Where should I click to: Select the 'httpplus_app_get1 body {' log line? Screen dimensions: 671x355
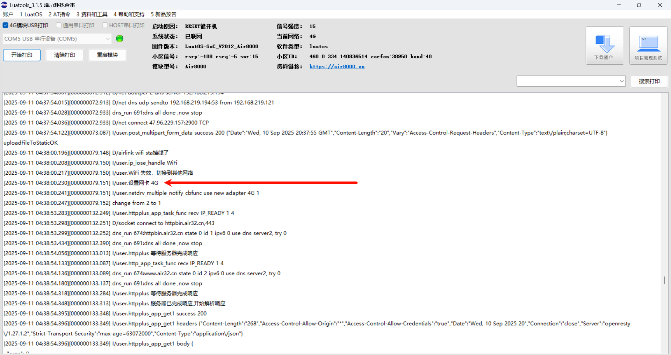[98, 343]
